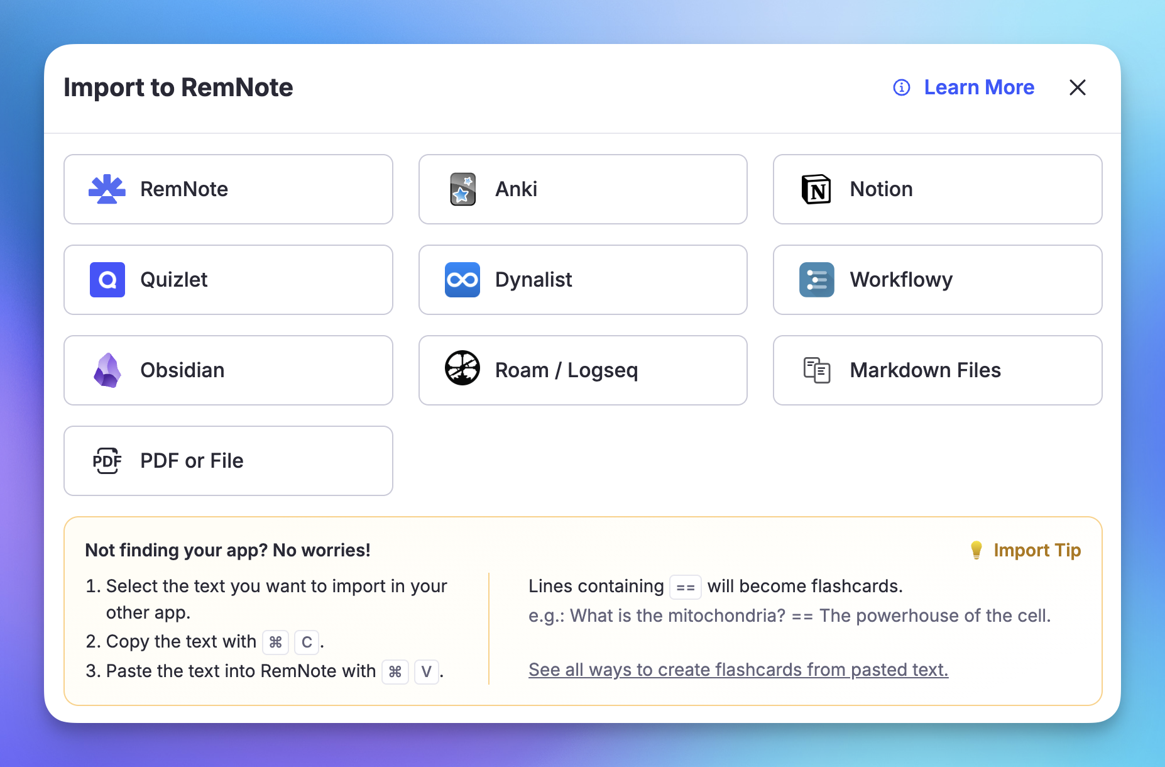
Task: Click the info icon beside Learn More
Action: 901,87
